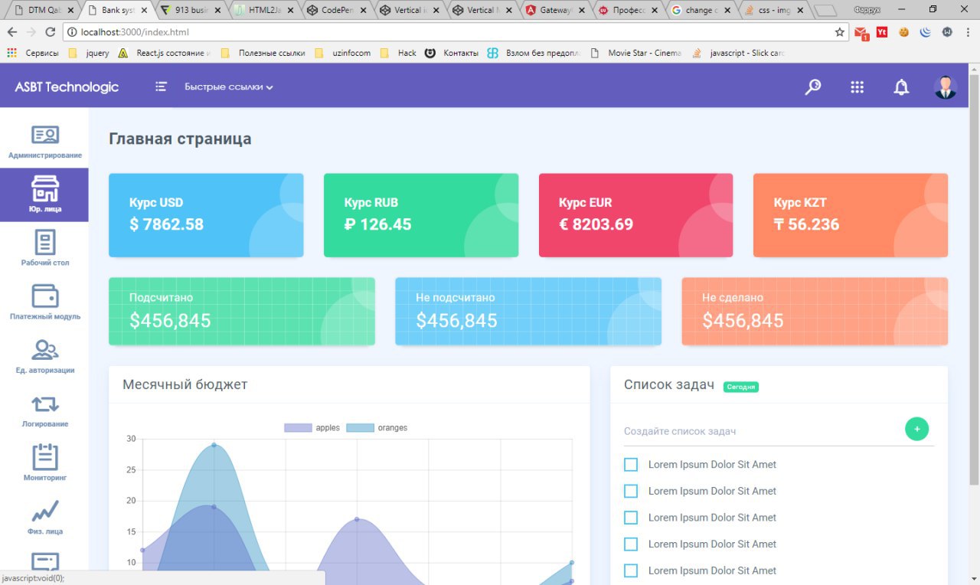This screenshot has width=980, height=585.
Task: Click the red Yt extension icon
Action: click(882, 32)
